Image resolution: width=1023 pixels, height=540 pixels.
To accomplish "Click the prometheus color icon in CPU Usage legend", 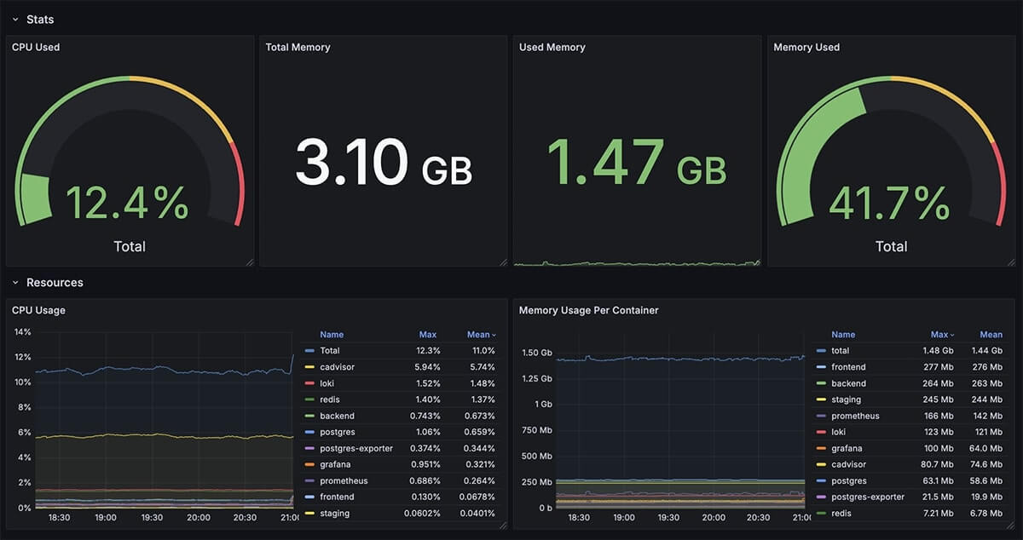I will [x=308, y=480].
